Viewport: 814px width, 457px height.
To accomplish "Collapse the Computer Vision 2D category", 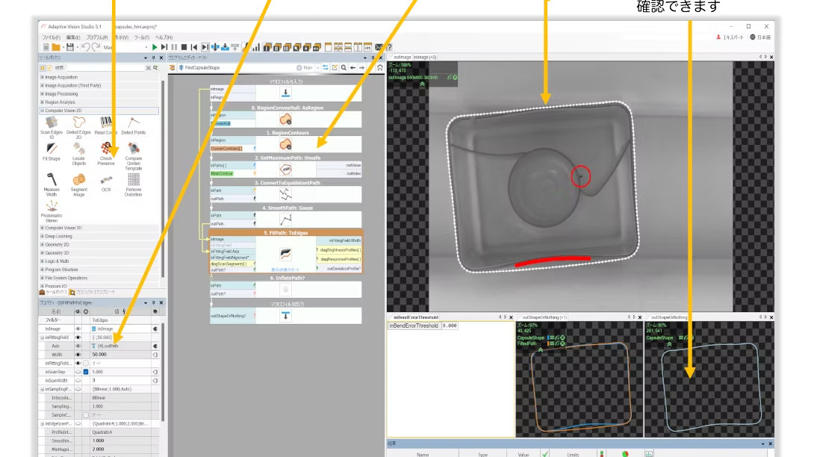I will tap(42, 111).
